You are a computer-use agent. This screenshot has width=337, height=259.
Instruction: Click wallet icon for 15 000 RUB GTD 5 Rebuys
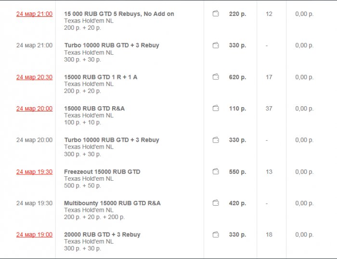(216, 14)
